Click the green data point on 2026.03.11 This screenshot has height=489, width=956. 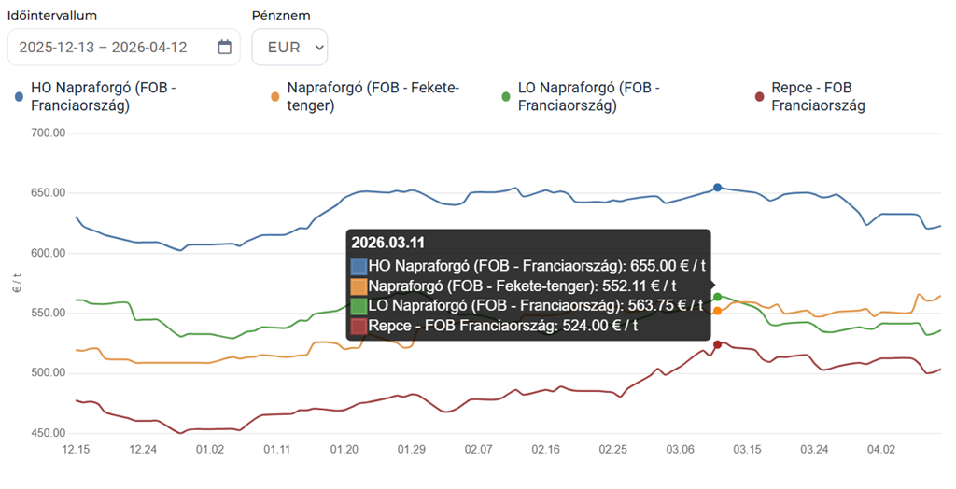(x=717, y=297)
